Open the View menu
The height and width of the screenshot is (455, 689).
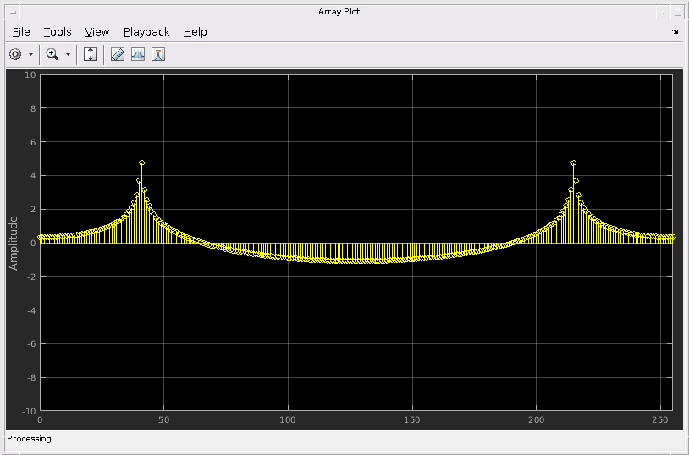click(97, 31)
